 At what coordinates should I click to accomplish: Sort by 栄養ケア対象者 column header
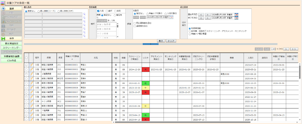pos(72,57)
